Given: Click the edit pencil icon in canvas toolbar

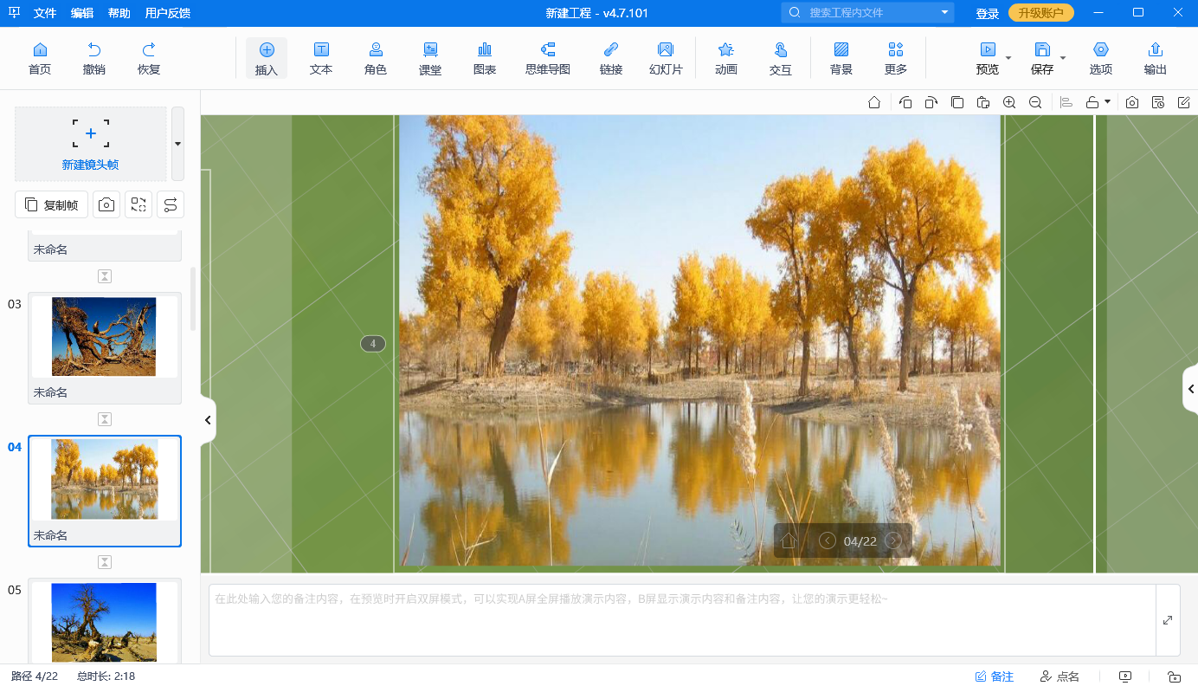Looking at the screenshot, I should click(x=1184, y=102).
